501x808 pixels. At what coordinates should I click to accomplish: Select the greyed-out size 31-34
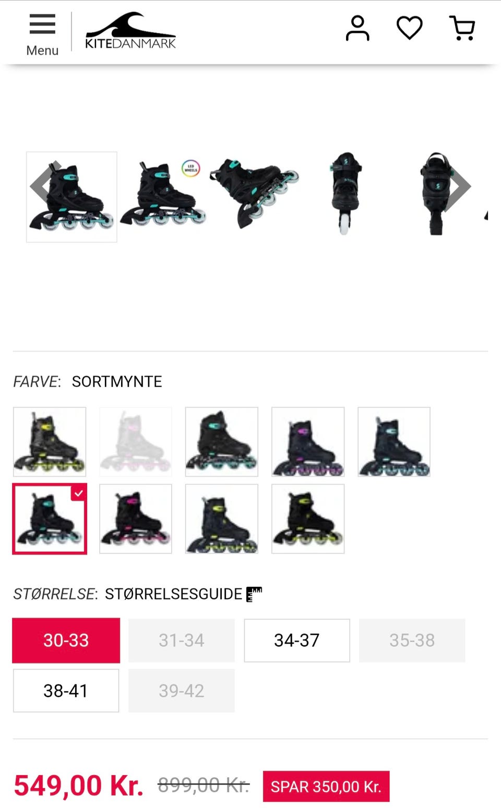182,641
